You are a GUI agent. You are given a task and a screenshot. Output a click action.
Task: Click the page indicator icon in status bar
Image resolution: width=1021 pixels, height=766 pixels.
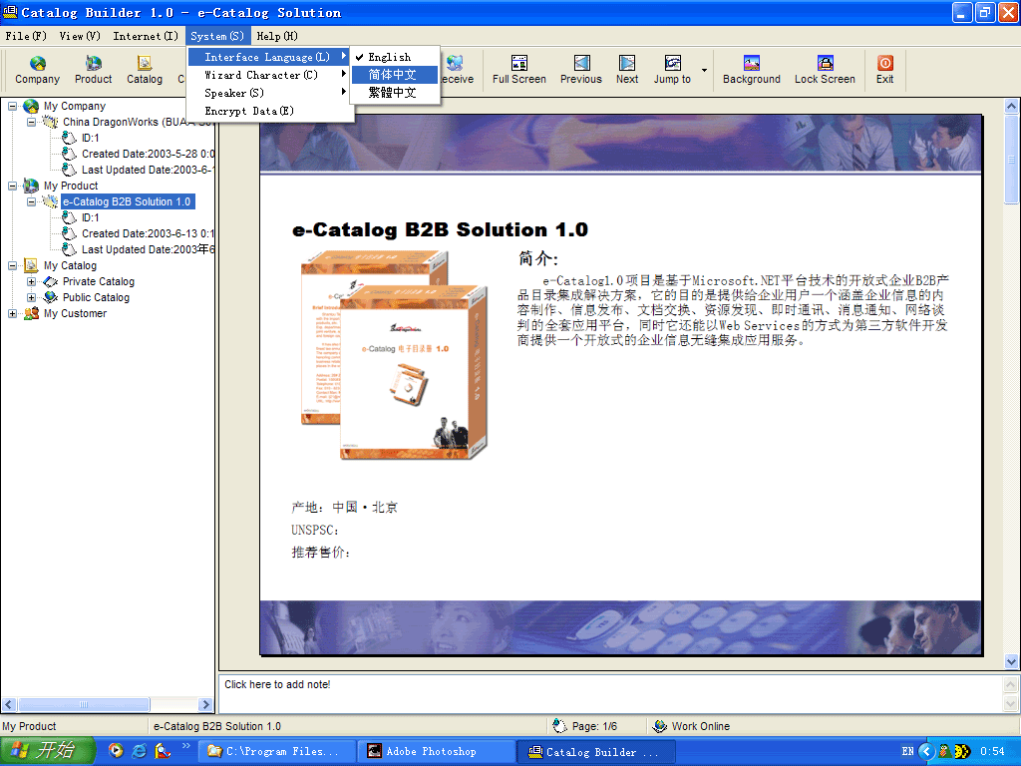tap(559, 726)
